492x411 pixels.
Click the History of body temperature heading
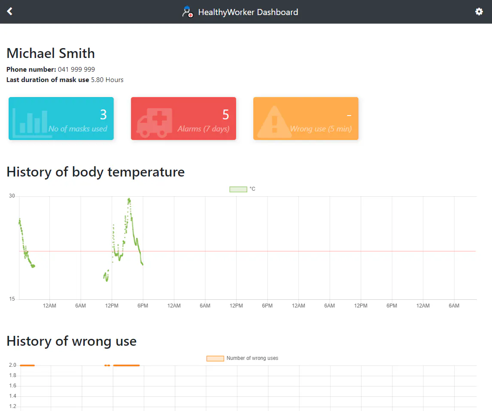coord(95,172)
